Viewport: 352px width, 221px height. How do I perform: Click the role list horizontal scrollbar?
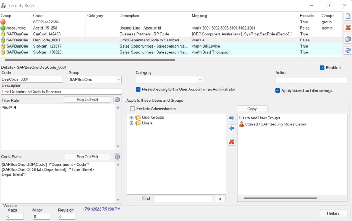[x=90, y=60]
